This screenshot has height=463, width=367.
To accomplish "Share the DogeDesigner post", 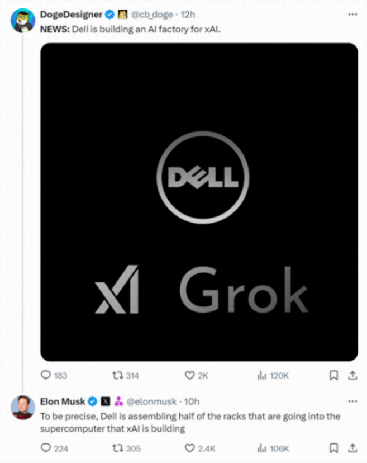I will pos(352,376).
